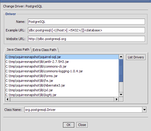The width and height of the screenshot is (151, 131).
Task: Click the Close button
Action: 82,125
